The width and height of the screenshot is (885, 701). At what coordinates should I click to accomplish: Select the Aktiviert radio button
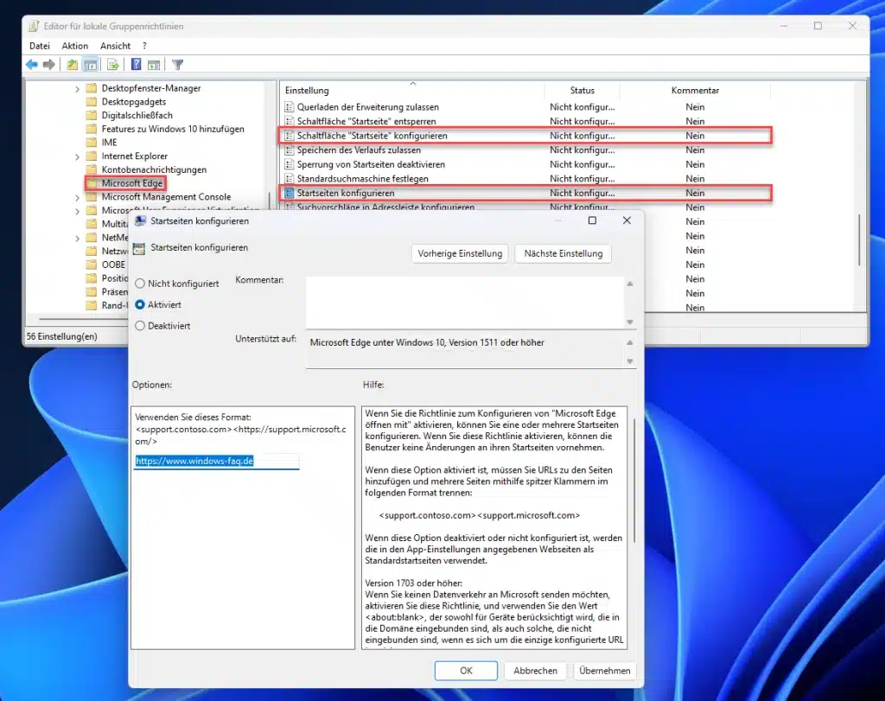point(140,305)
